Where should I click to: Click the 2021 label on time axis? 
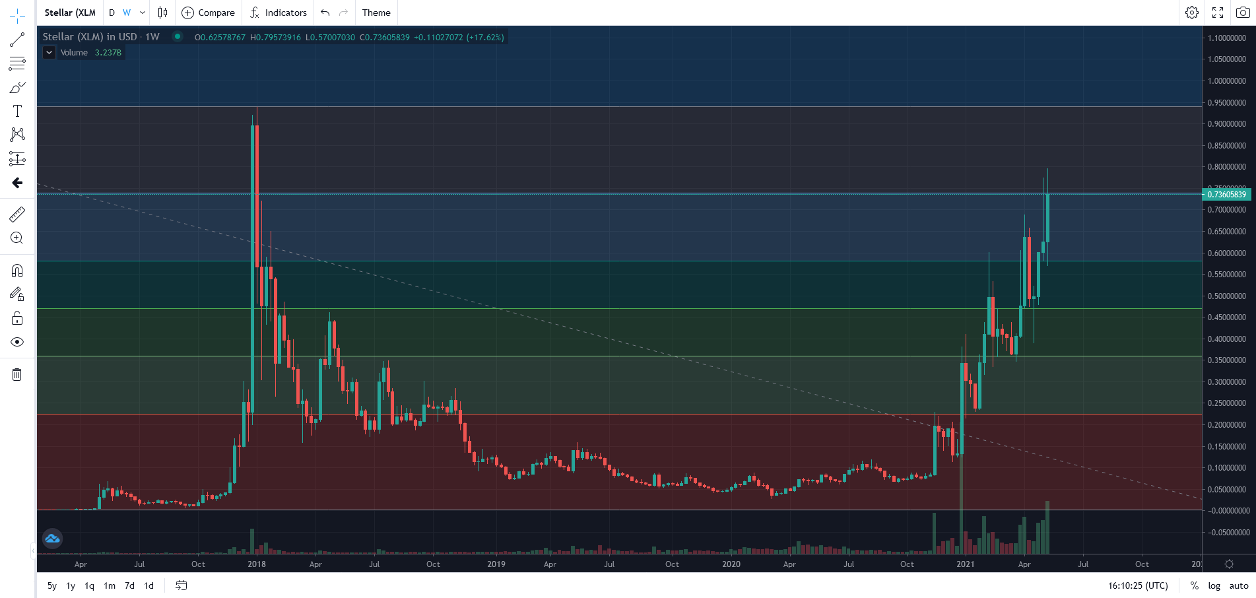click(x=965, y=564)
